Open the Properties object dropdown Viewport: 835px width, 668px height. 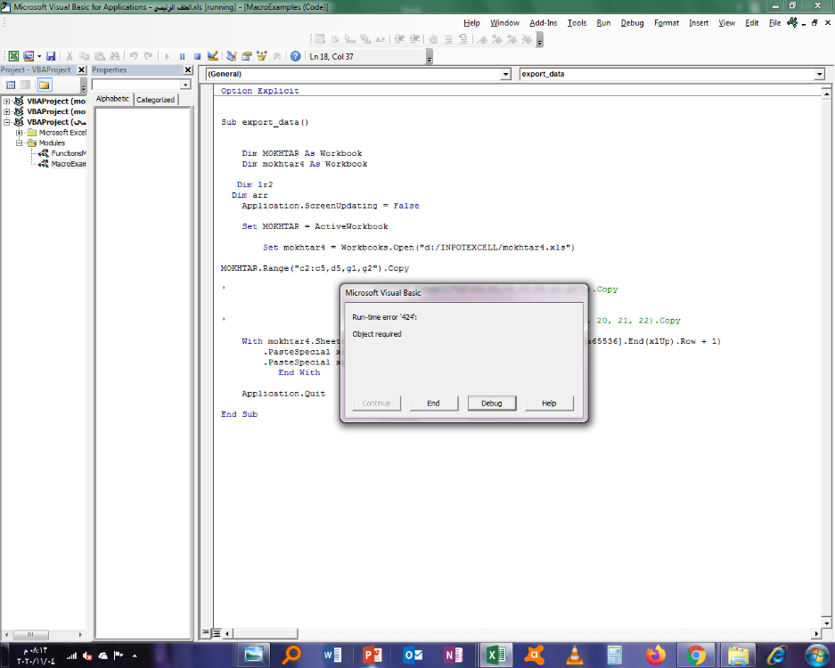[185, 85]
